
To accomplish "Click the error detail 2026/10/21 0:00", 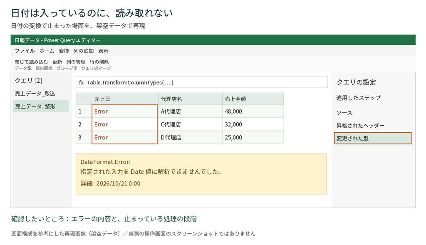I will point(118,183).
